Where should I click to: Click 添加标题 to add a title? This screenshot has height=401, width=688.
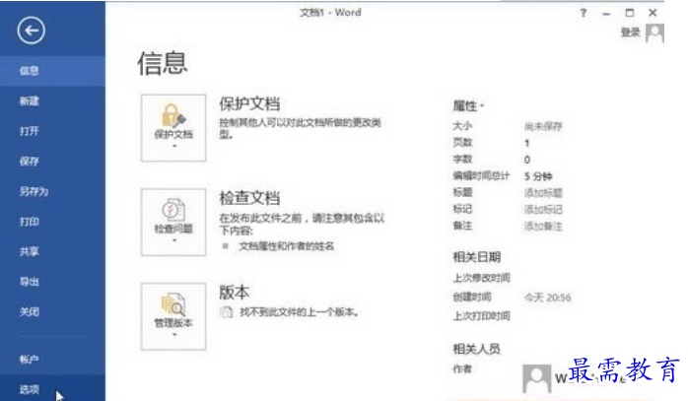[543, 192]
